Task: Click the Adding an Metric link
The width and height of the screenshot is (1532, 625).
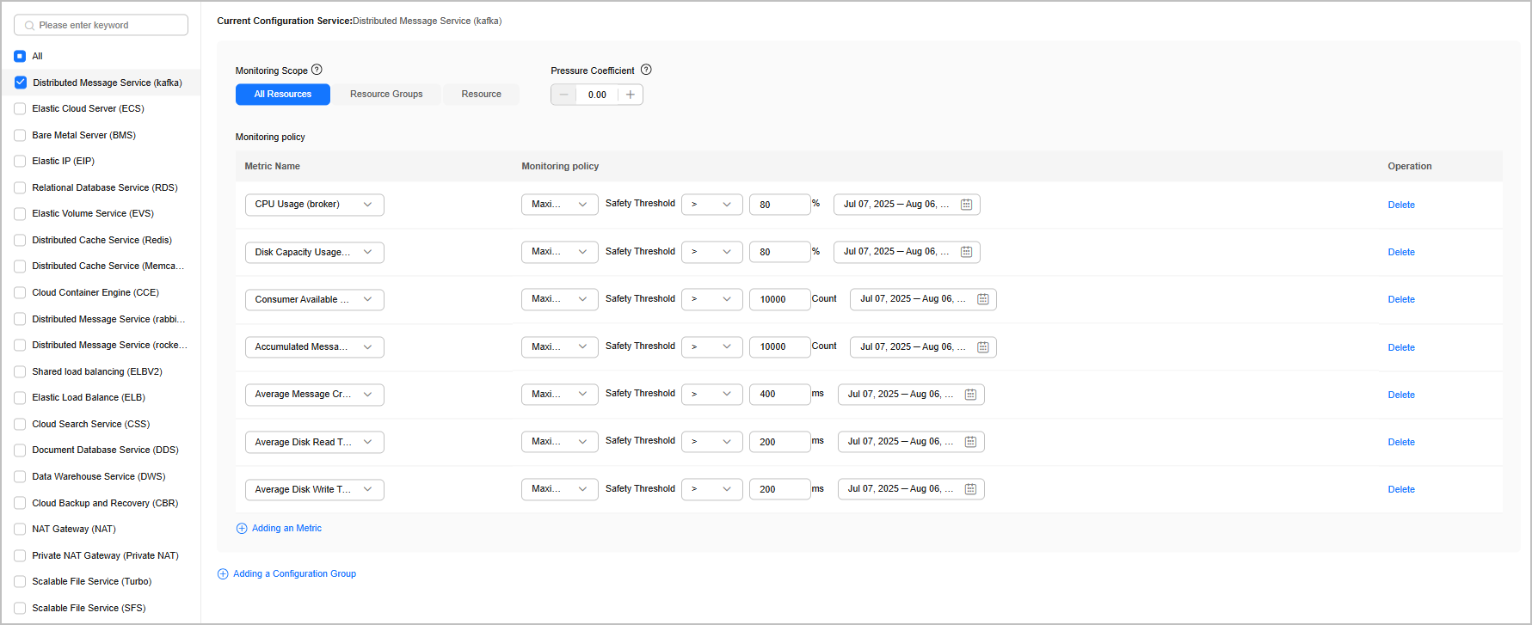Action: pos(286,529)
